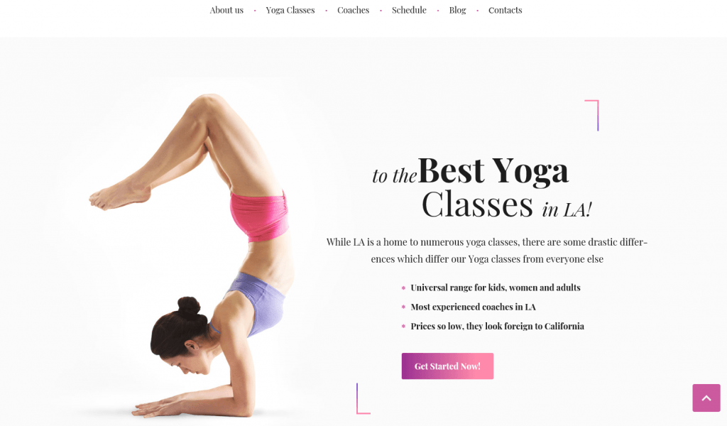Select the Most experienced coaches bullet
Viewport: 727px width, 426px height.
pyautogui.click(x=473, y=307)
